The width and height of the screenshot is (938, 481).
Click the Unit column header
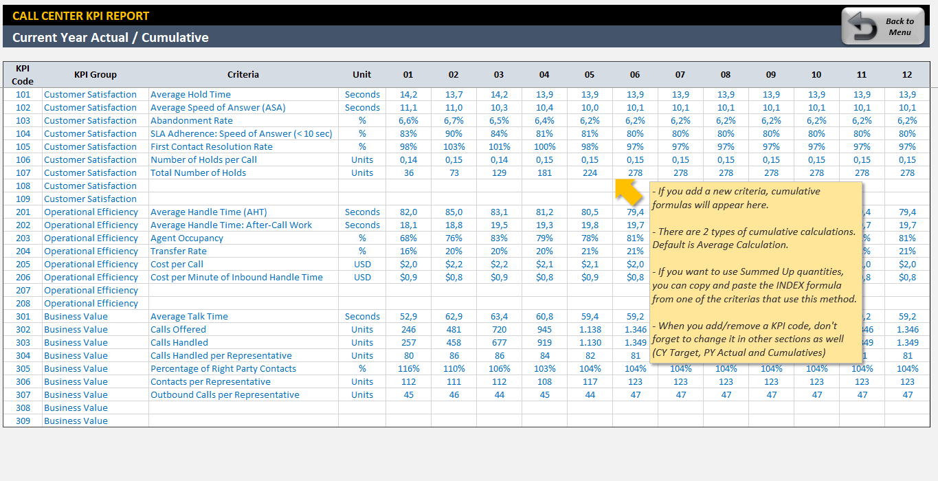coord(361,75)
